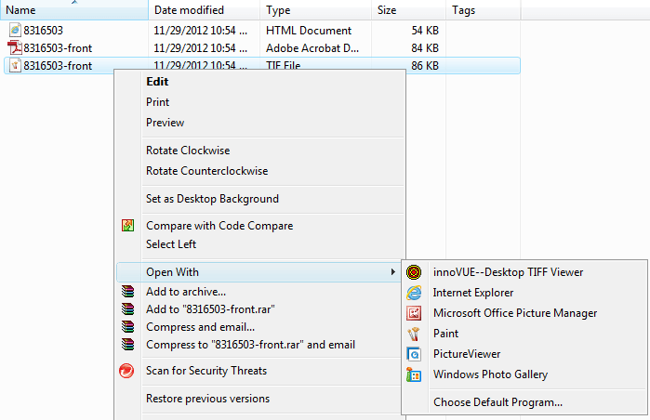Viewport: 650px width, 420px height.
Task: Sort by the Date modified column header
Action: (205, 10)
